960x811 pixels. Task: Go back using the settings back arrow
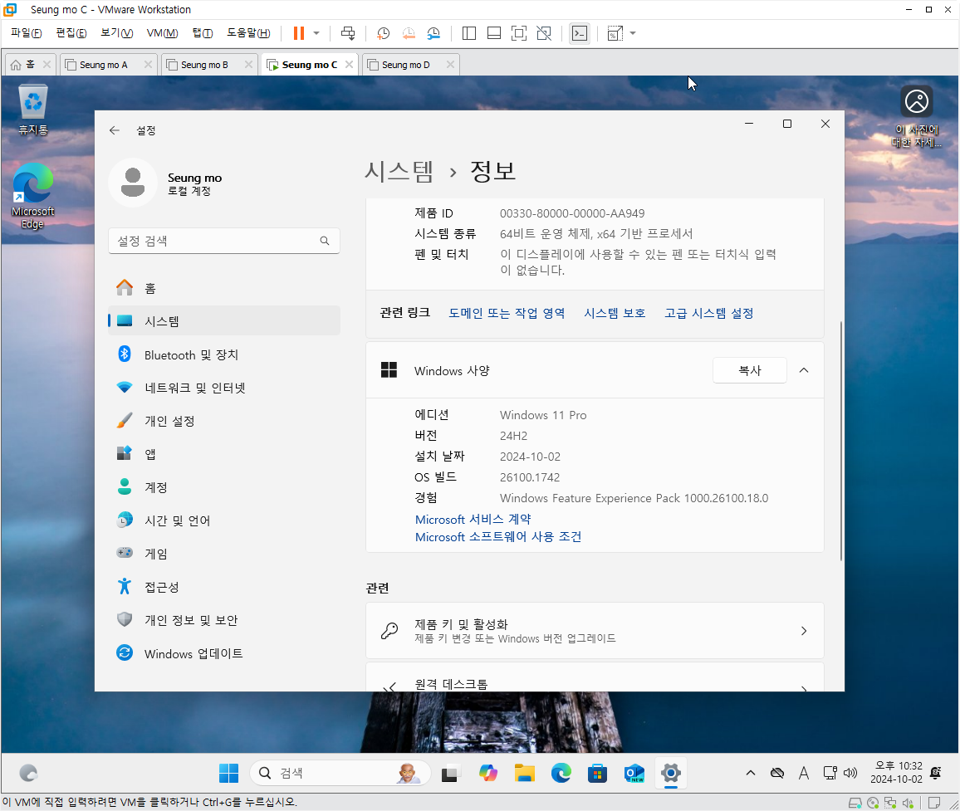tap(115, 130)
